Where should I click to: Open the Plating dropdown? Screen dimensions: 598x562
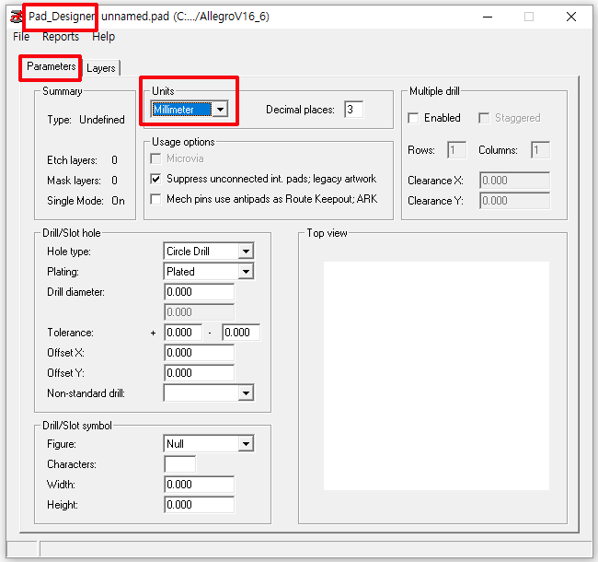click(x=209, y=272)
